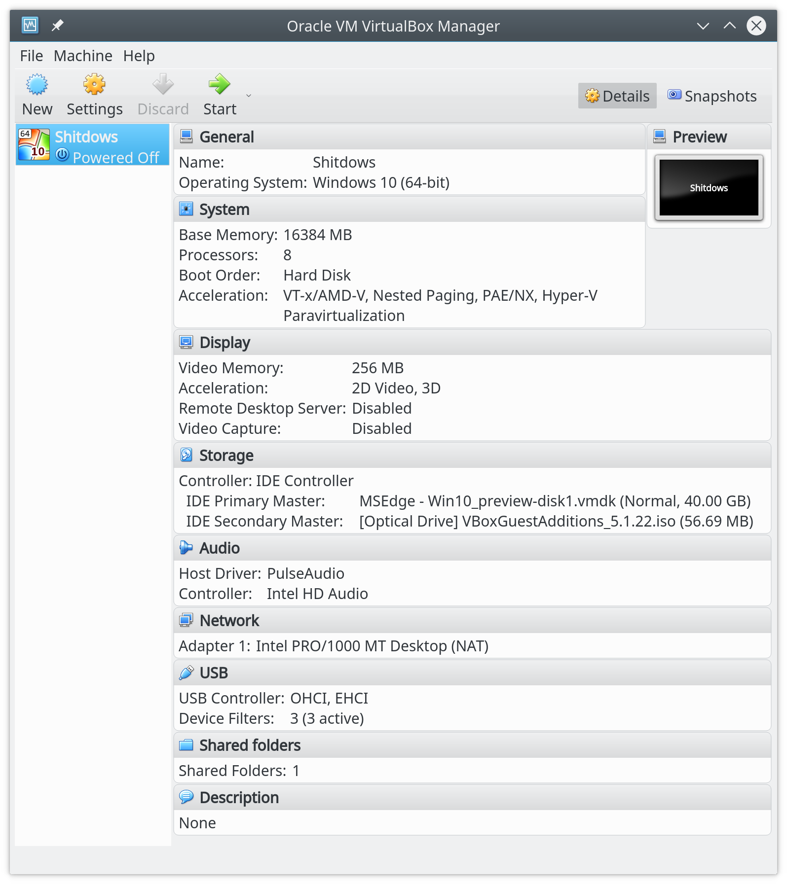
Task: Click the Audio section speaker icon
Action: pos(186,547)
